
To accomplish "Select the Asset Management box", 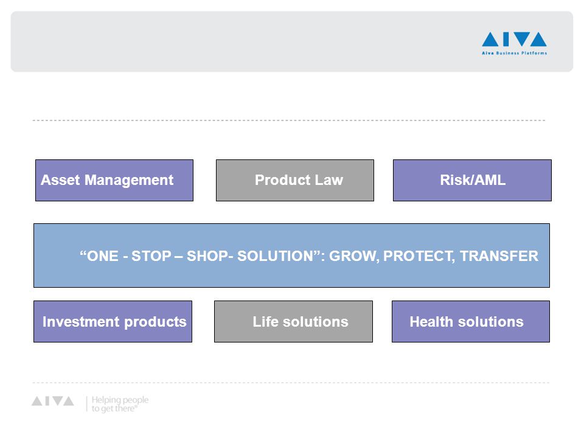I will point(114,180).
